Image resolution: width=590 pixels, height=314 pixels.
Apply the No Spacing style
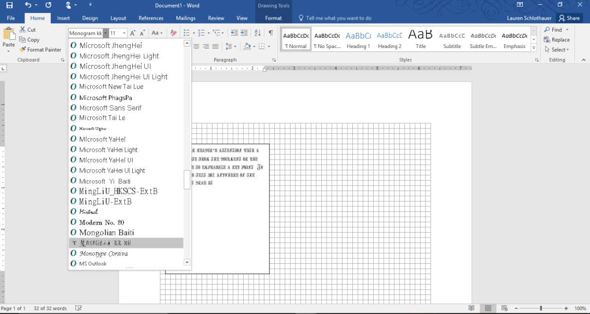(x=327, y=39)
